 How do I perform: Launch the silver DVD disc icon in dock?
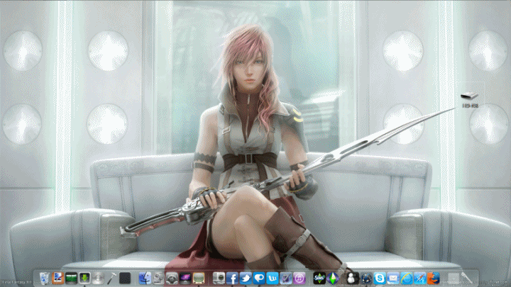[98, 278]
